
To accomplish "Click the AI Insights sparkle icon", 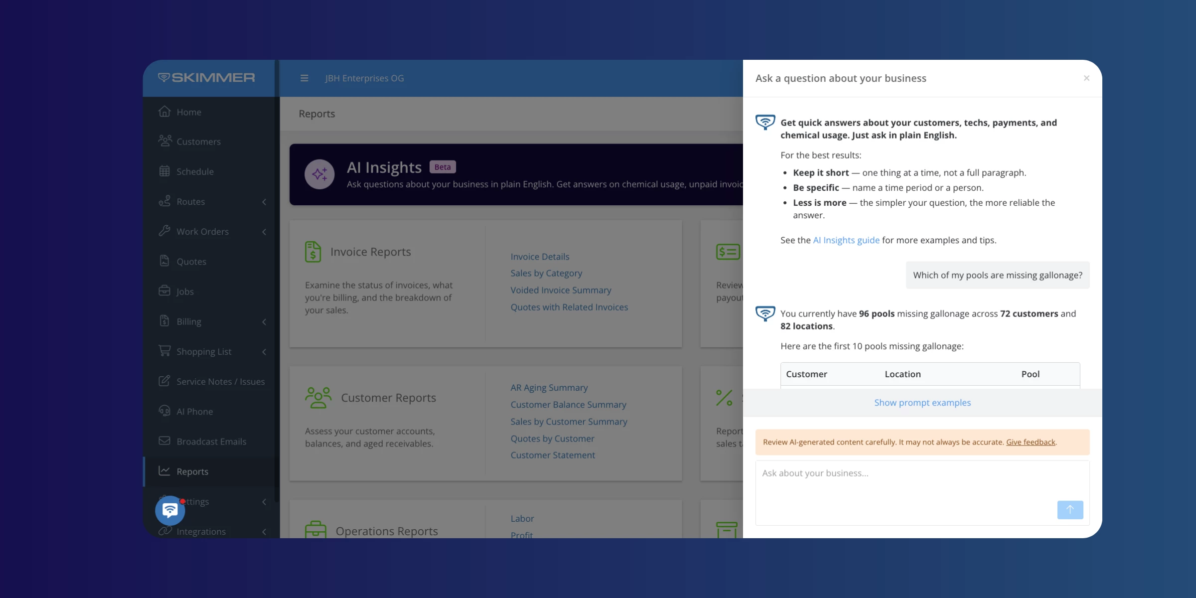I will (x=319, y=174).
